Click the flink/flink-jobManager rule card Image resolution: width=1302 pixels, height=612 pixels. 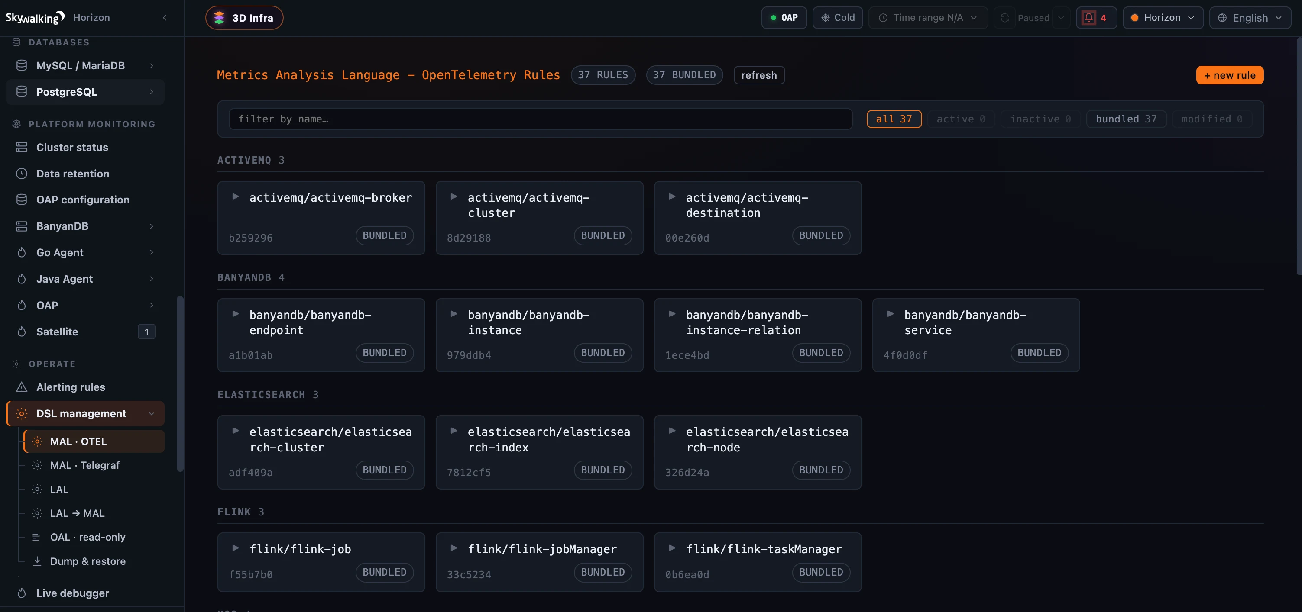(x=539, y=561)
